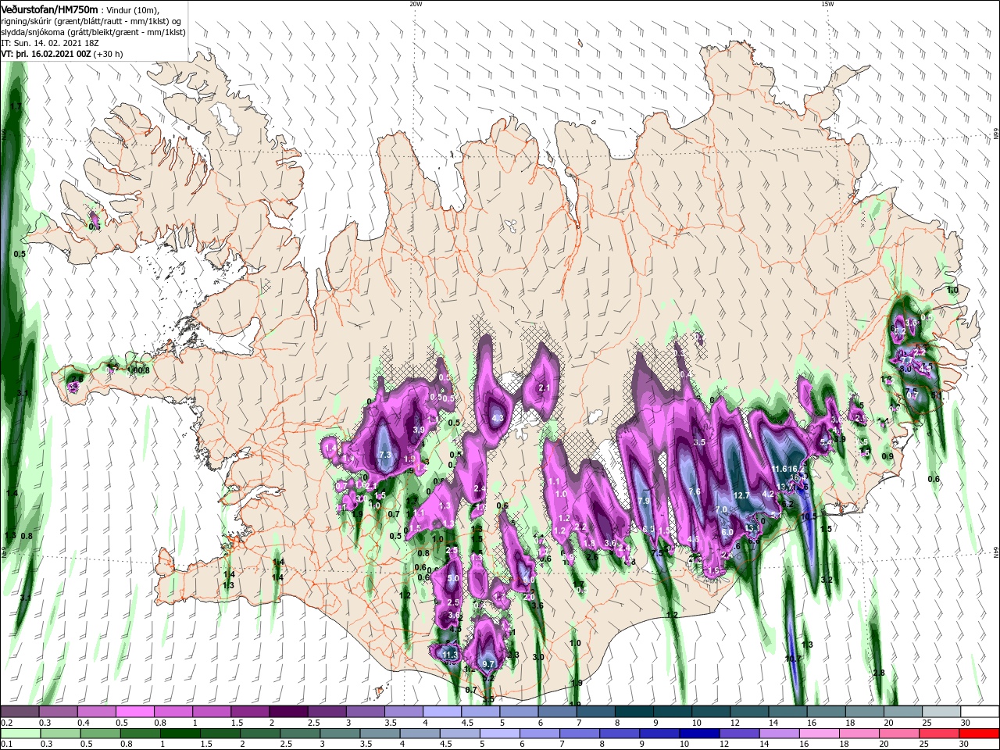Click the 'VT: þri. 16.02.2021 00Z' valid time
The image size is (1000, 750).
pos(46,54)
